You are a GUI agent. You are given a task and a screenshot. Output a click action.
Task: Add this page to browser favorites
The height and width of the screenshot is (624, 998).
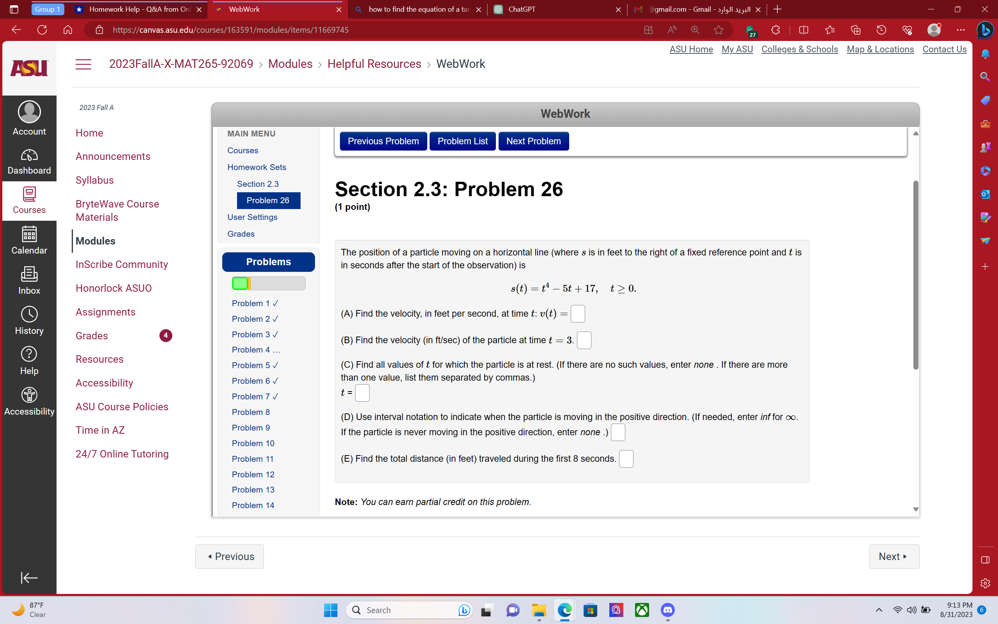click(x=718, y=30)
